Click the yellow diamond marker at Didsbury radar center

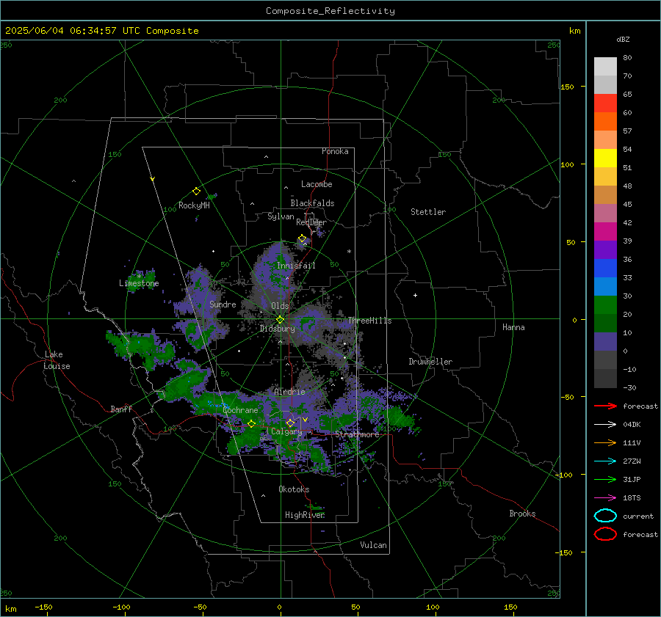pos(281,320)
